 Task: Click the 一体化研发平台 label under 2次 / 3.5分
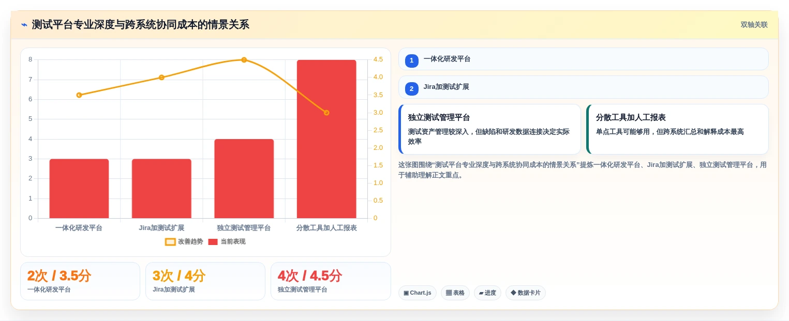coord(49,290)
